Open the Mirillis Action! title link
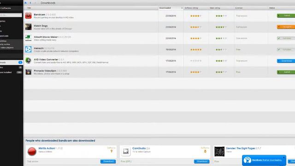The height and width of the screenshot is (166, 295). pos(47,148)
